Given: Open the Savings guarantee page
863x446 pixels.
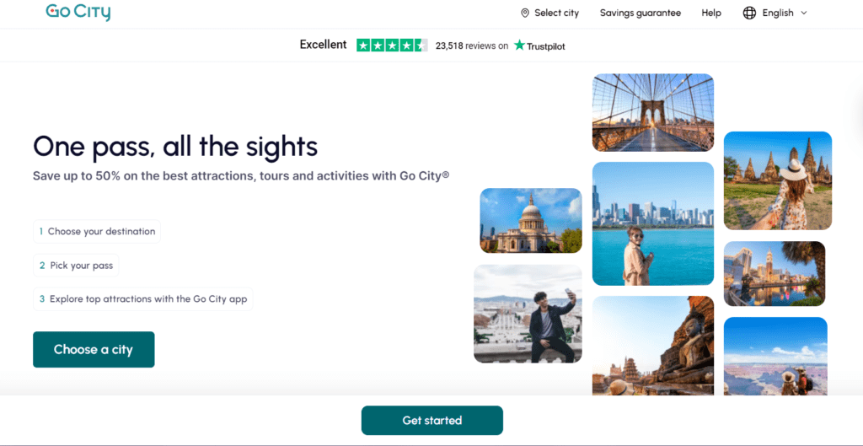Looking at the screenshot, I should coord(641,13).
